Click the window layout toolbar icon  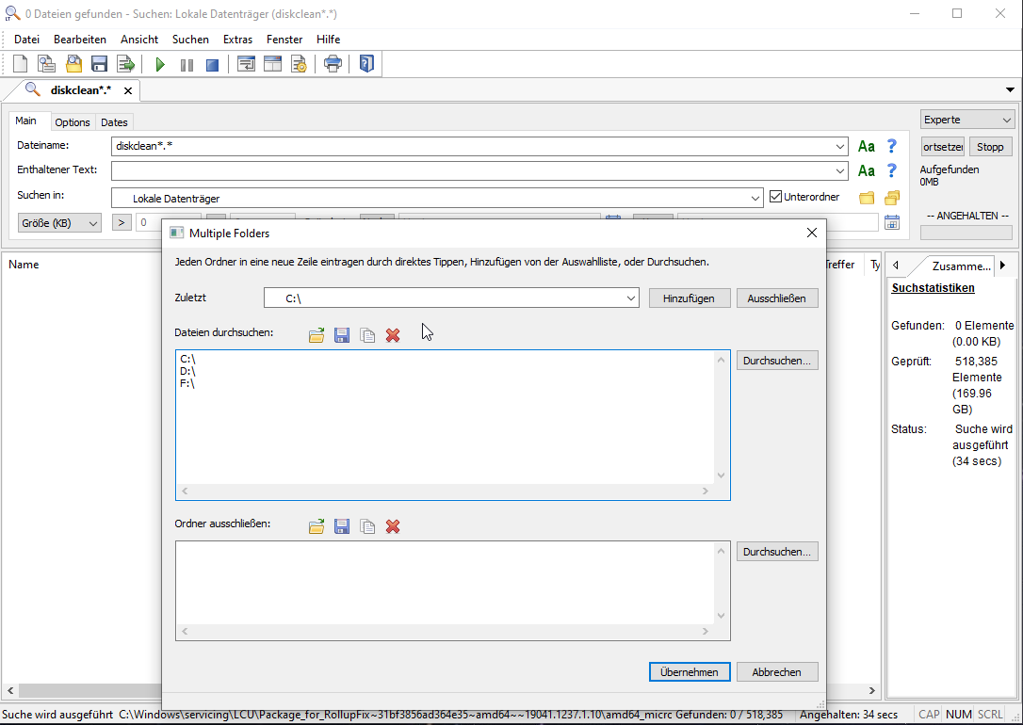pos(273,64)
